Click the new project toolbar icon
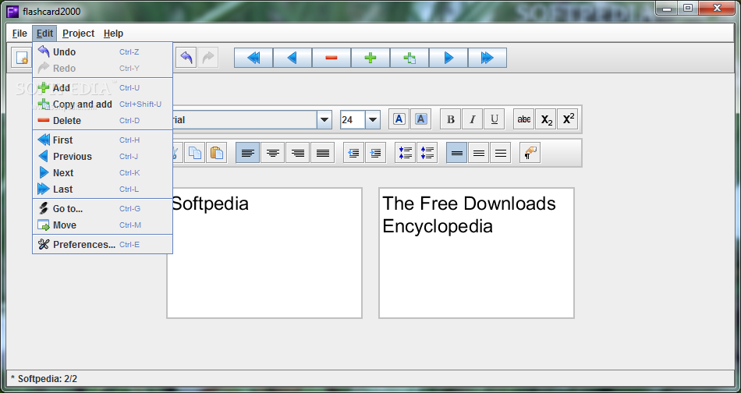Image resolution: width=741 pixels, height=393 pixels. click(21, 58)
